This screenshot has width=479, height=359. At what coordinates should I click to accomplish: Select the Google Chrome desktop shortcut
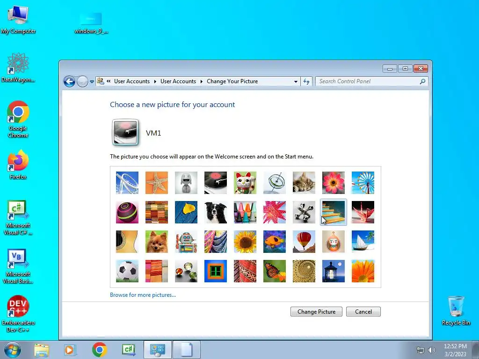18,119
